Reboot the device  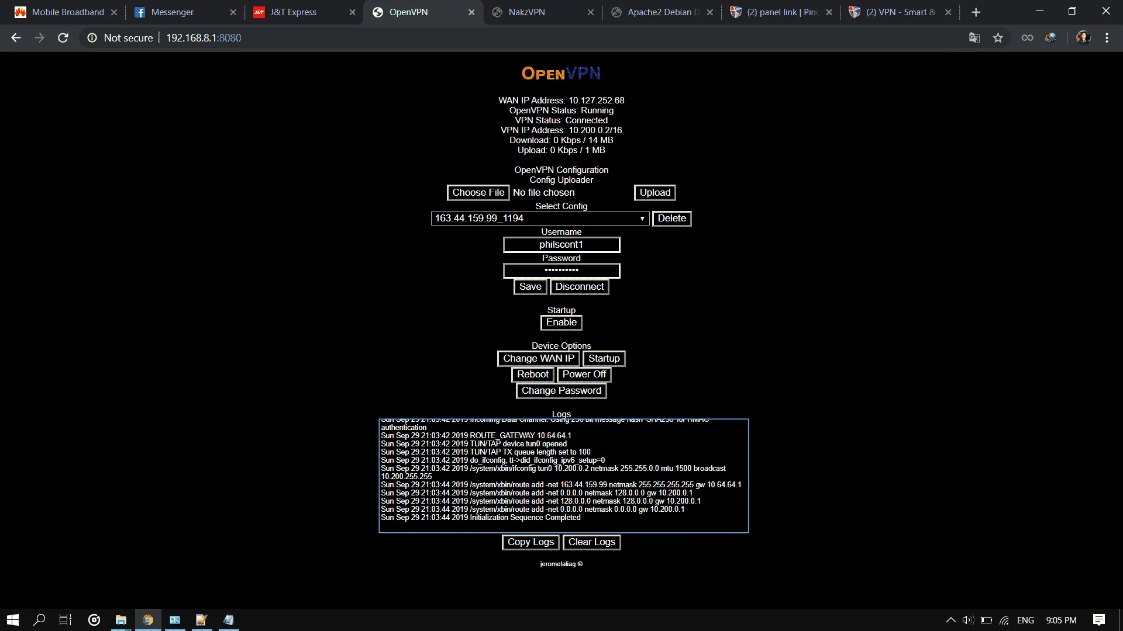532,375
